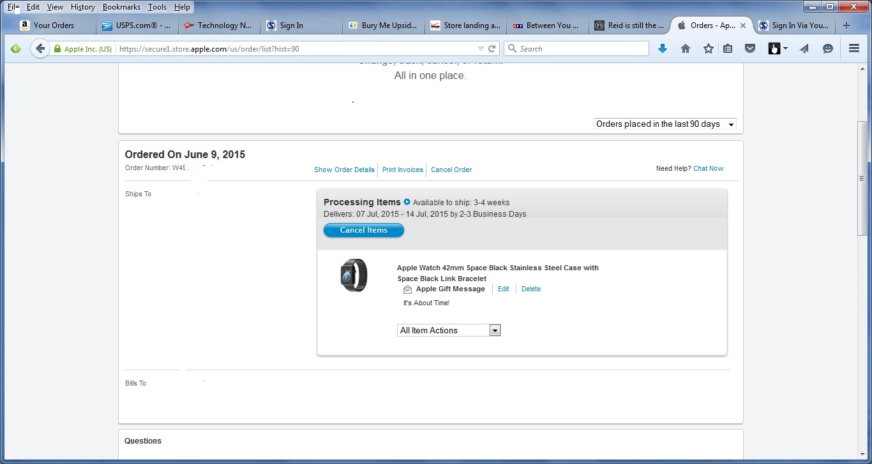Reload the page with the refresh icon
Image resolution: width=872 pixels, height=464 pixels.
(492, 48)
